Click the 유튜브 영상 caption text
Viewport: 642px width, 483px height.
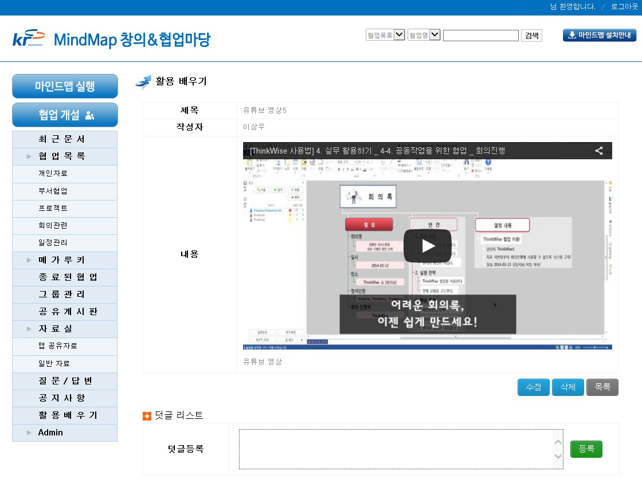[263, 362]
